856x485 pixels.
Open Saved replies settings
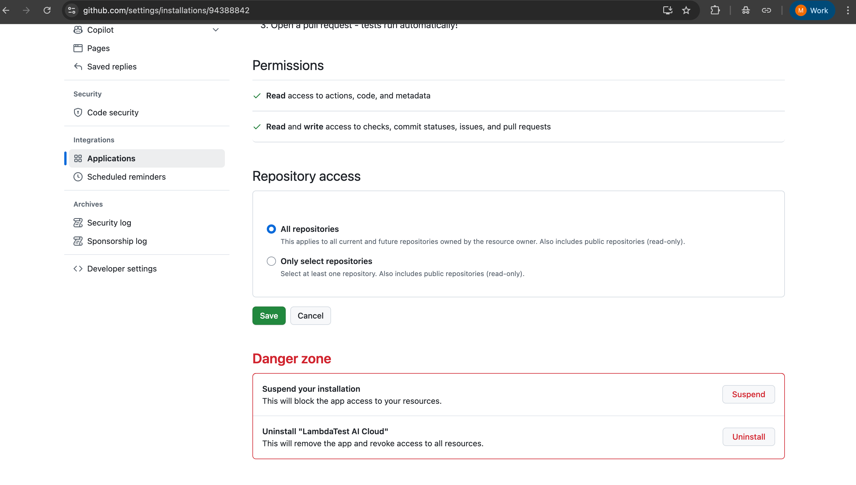click(112, 66)
